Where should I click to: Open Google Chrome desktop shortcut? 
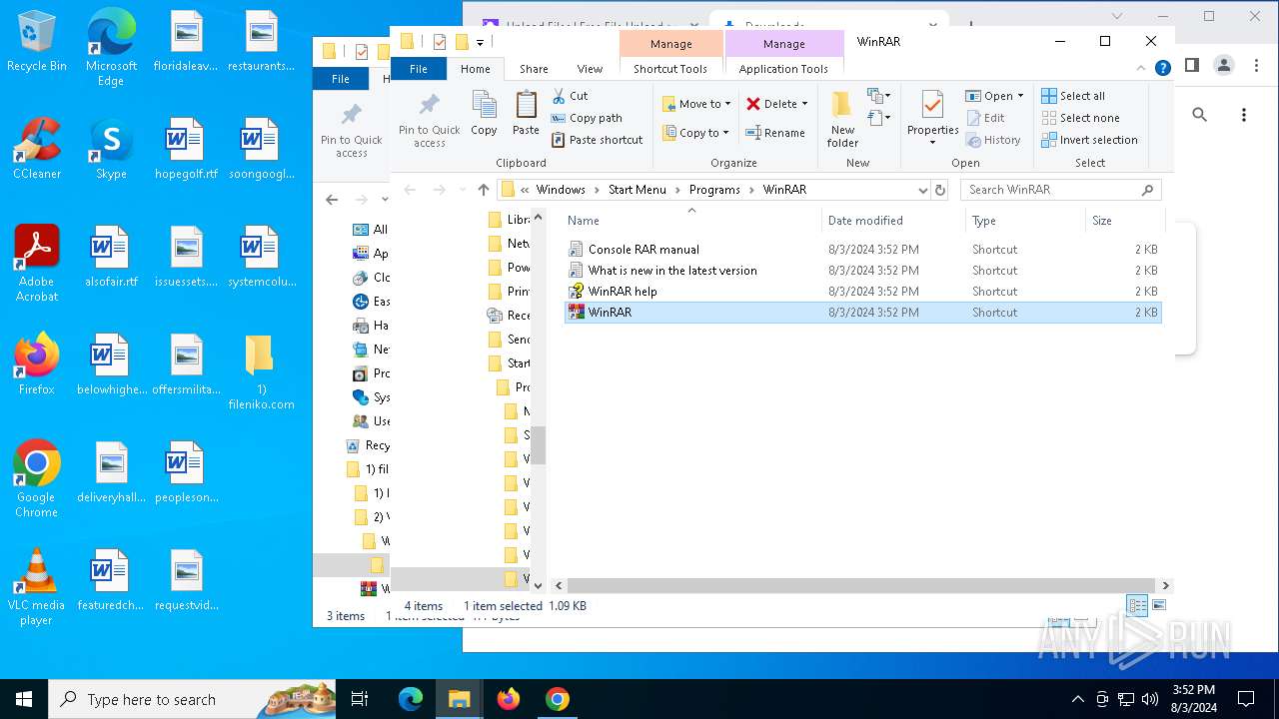(x=37, y=479)
